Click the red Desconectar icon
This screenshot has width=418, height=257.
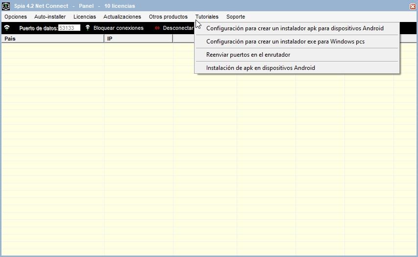click(x=157, y=28)
